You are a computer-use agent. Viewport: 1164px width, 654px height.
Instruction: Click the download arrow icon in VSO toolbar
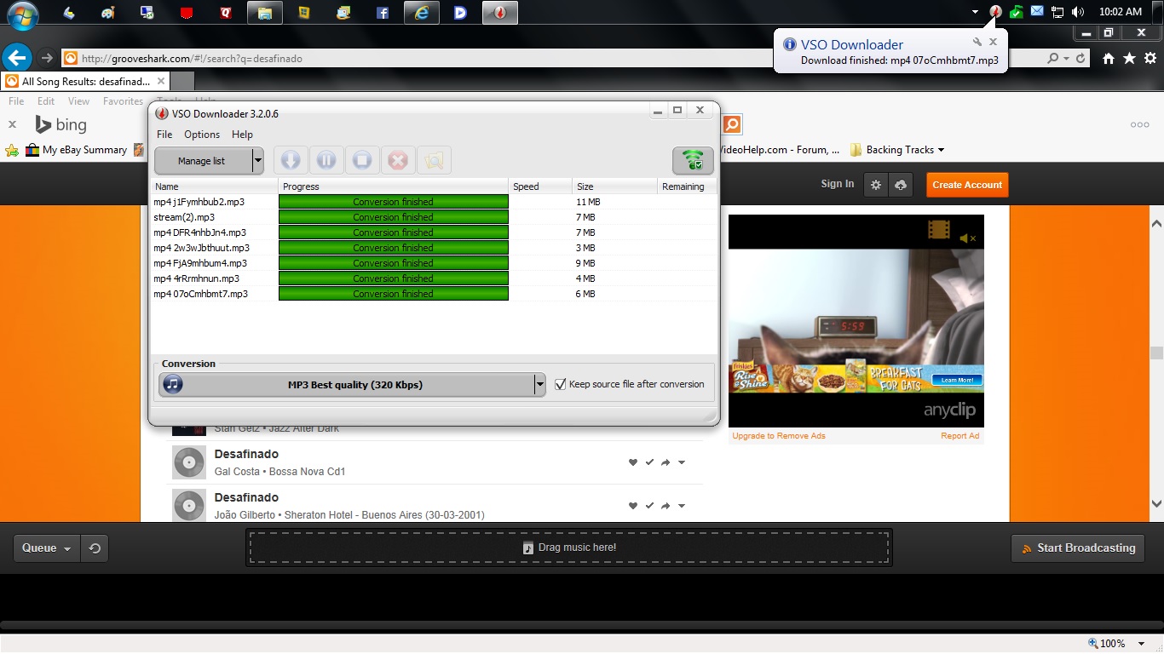click(x=291, y=160)
